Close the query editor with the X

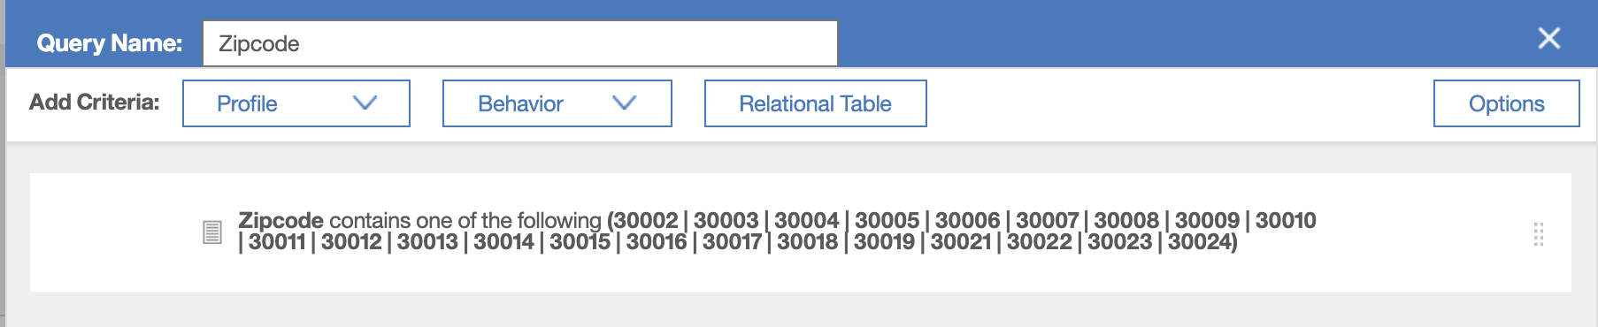pyautogui.click(x=1549, y=38)
